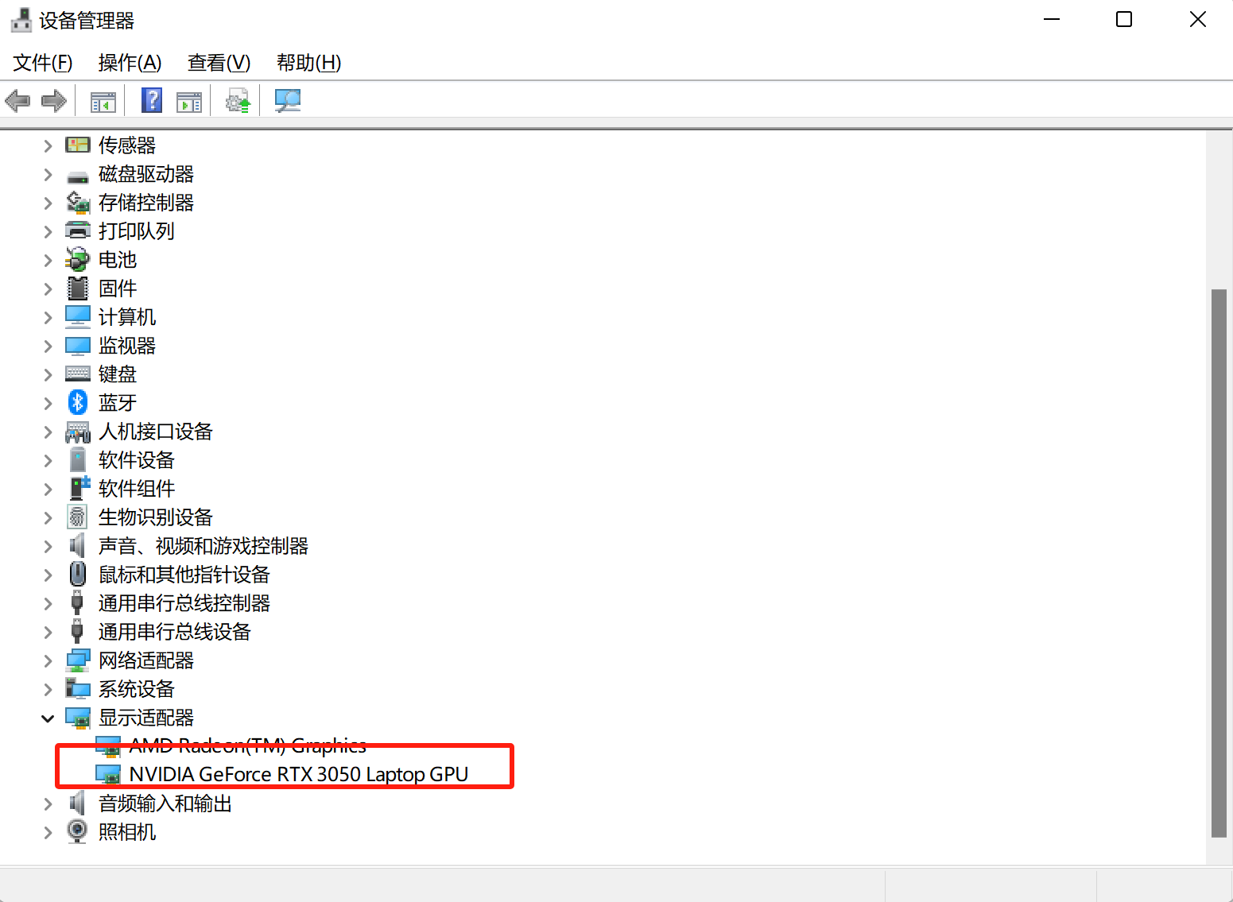This screenshot has width=1233, height=902.
Task: Toggle the console tree pane toolbar icon
Action: (103, 102)
